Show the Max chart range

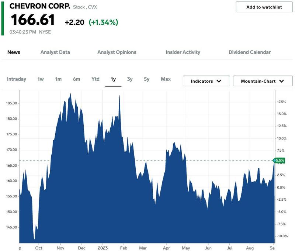click(x=166, y=79)
